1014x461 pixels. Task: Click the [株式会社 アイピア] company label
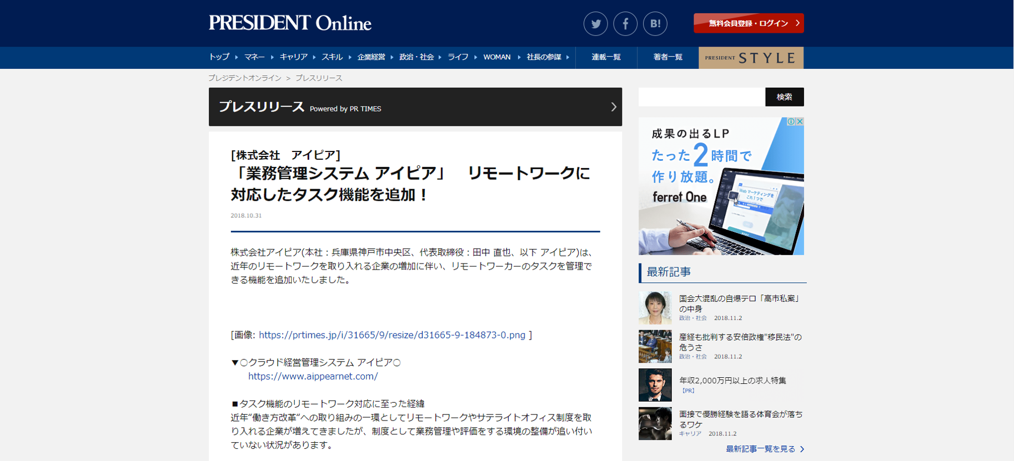pyautogui.click(x=285, y=155)
